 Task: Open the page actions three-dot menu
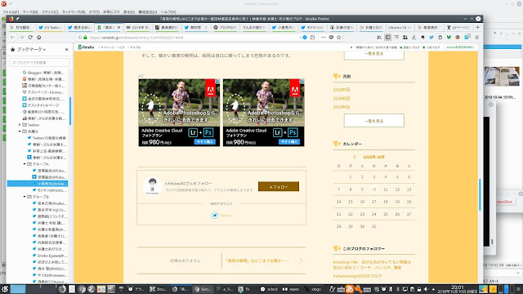(x=324, y=38)
